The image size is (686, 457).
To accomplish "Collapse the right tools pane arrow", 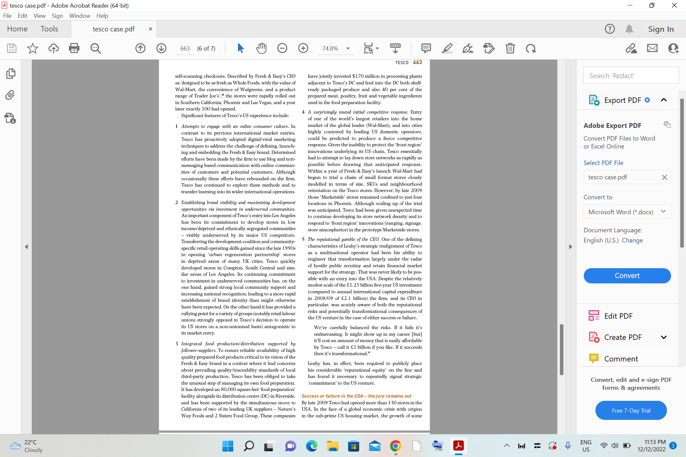I will [x=570, y=247].
